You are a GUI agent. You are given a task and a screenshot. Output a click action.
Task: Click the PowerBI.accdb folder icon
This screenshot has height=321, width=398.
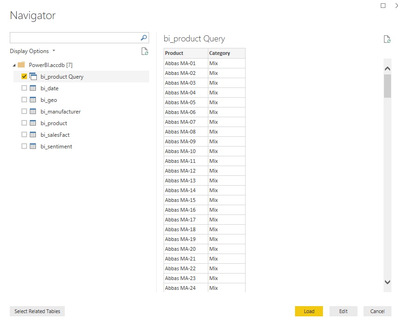click(x=21, y=65)
